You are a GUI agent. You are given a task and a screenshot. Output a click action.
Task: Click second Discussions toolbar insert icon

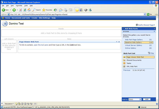(x=19, y=104)
